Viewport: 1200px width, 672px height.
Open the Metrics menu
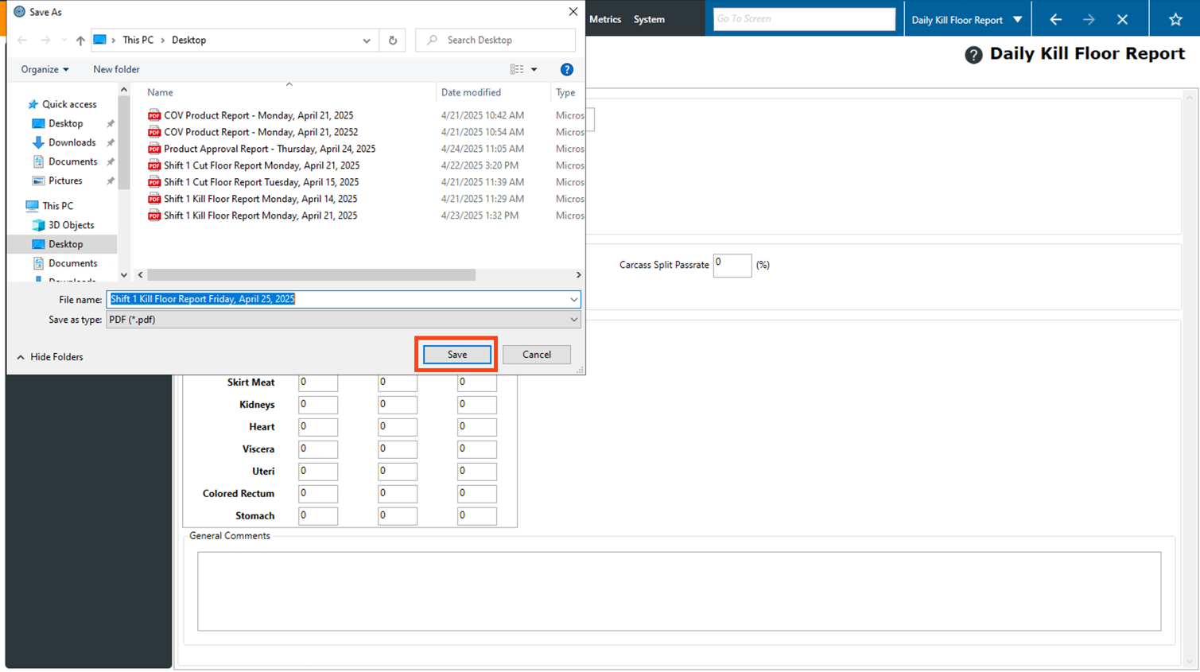(605, 19)
